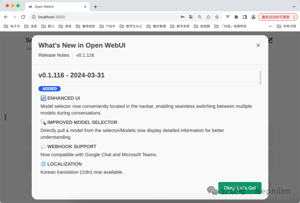Image resolution: width=300 pixels, height=203 pixels.
Task: Open the 餐饮管理 bookmarks folder
Action: (x=156, y=26)
